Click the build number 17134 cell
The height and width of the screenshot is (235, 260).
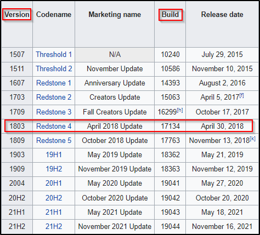(x=170, y=126)
